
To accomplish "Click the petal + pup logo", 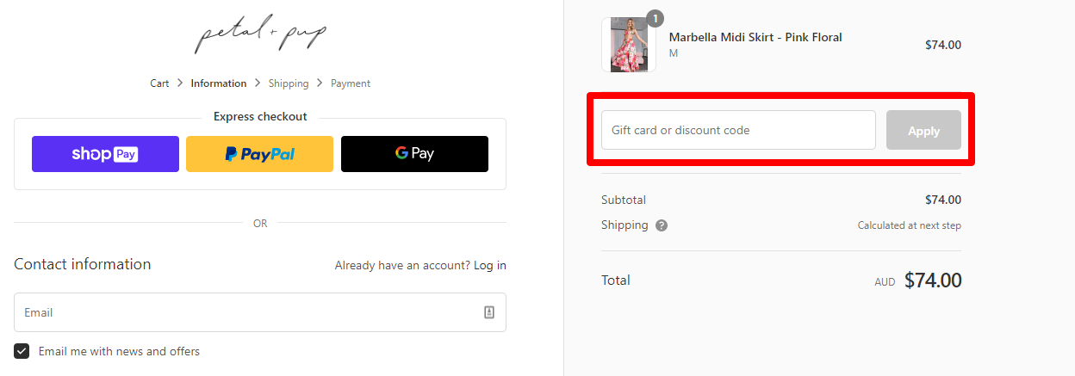I will (260, 35).
